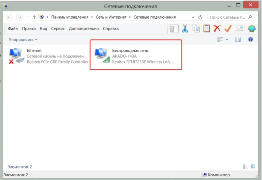
Task: Click text Сетевой кабель не подключен
Action: pos(55,56)
